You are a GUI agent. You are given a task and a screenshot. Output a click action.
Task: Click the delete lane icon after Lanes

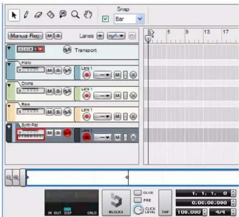point(132,36)
